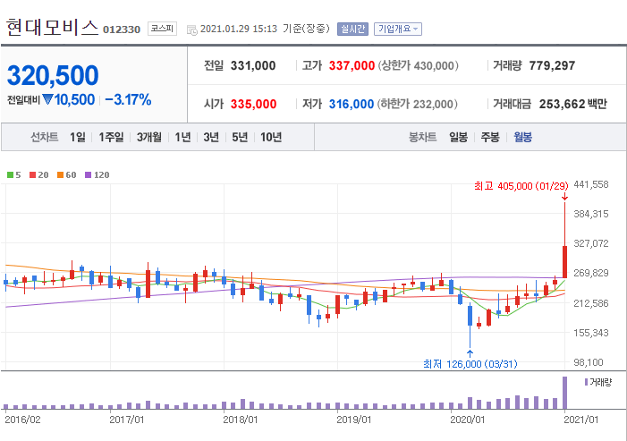The image size is (627, 441).
Task: Click the blue down-triangle change indicator
Action: (47, 99)
